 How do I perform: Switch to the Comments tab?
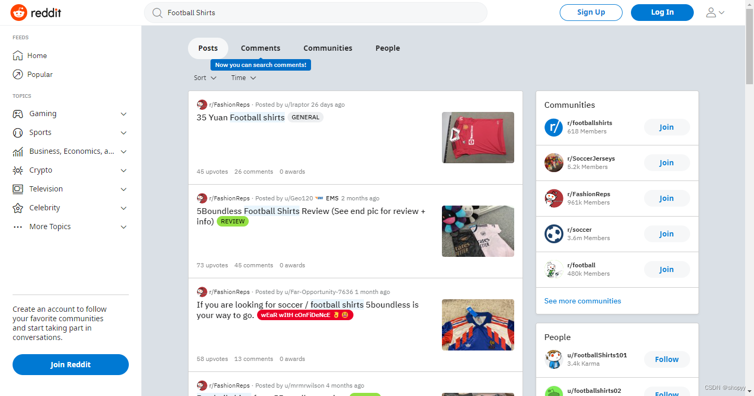coord(260,48)
